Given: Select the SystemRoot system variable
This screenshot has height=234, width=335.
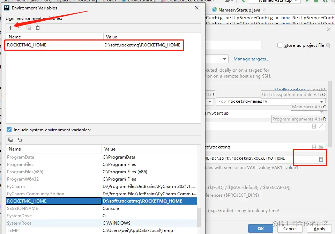Looking at the screenshot, I should click(102, 223).
